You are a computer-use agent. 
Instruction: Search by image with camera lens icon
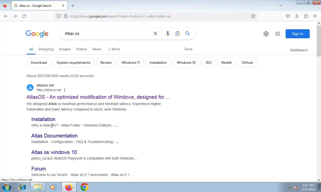[x=178, y=33]
